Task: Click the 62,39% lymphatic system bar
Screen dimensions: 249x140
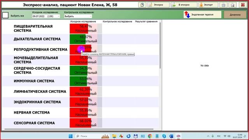Action: [x=86, y=91]
